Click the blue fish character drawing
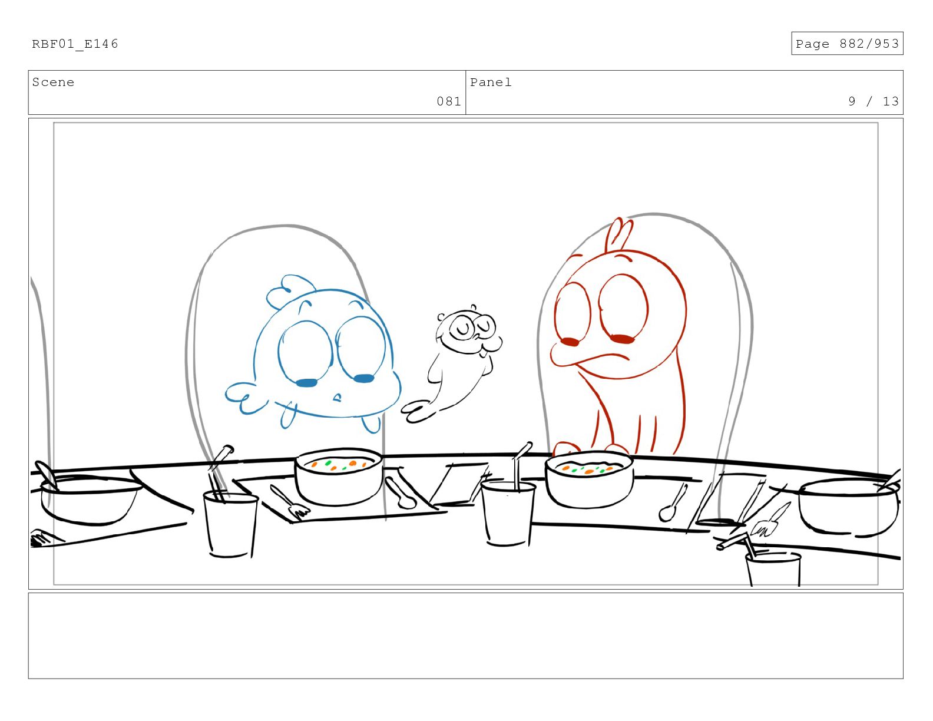Viewport: 933px width, 721px height. [x=314, y=353]
